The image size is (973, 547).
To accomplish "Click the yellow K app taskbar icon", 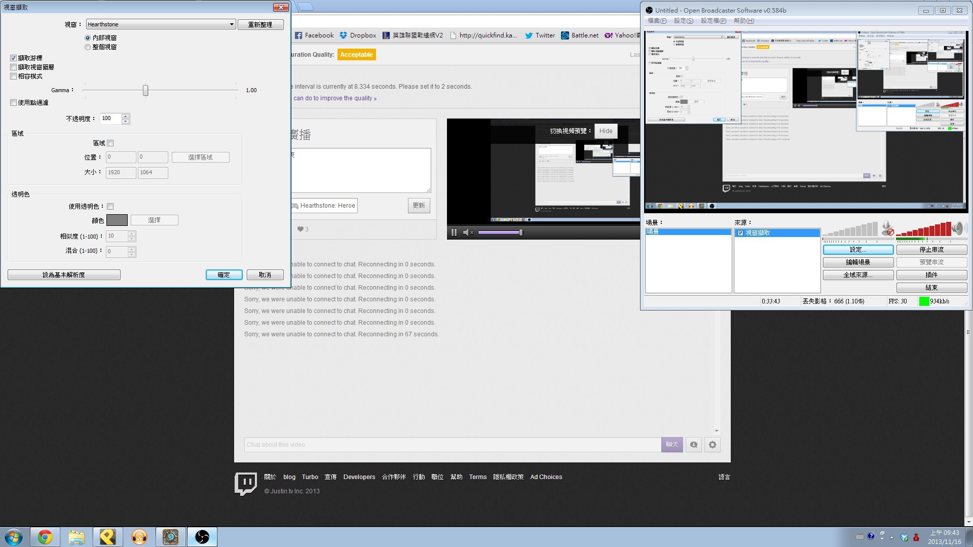I will click(108, 537).
